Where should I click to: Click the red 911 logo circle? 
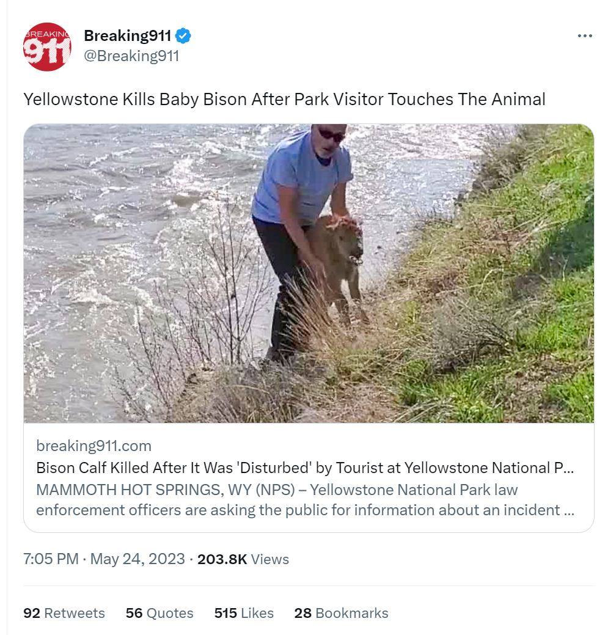pyautogui.click(x=47, y=46)
